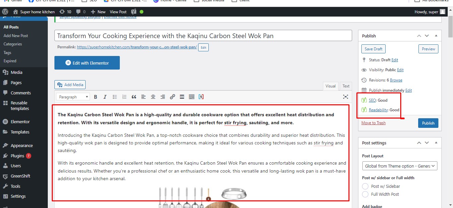Select the Full Width Post radio button
This screenshot has width=453, height=208.
[365, 194]
